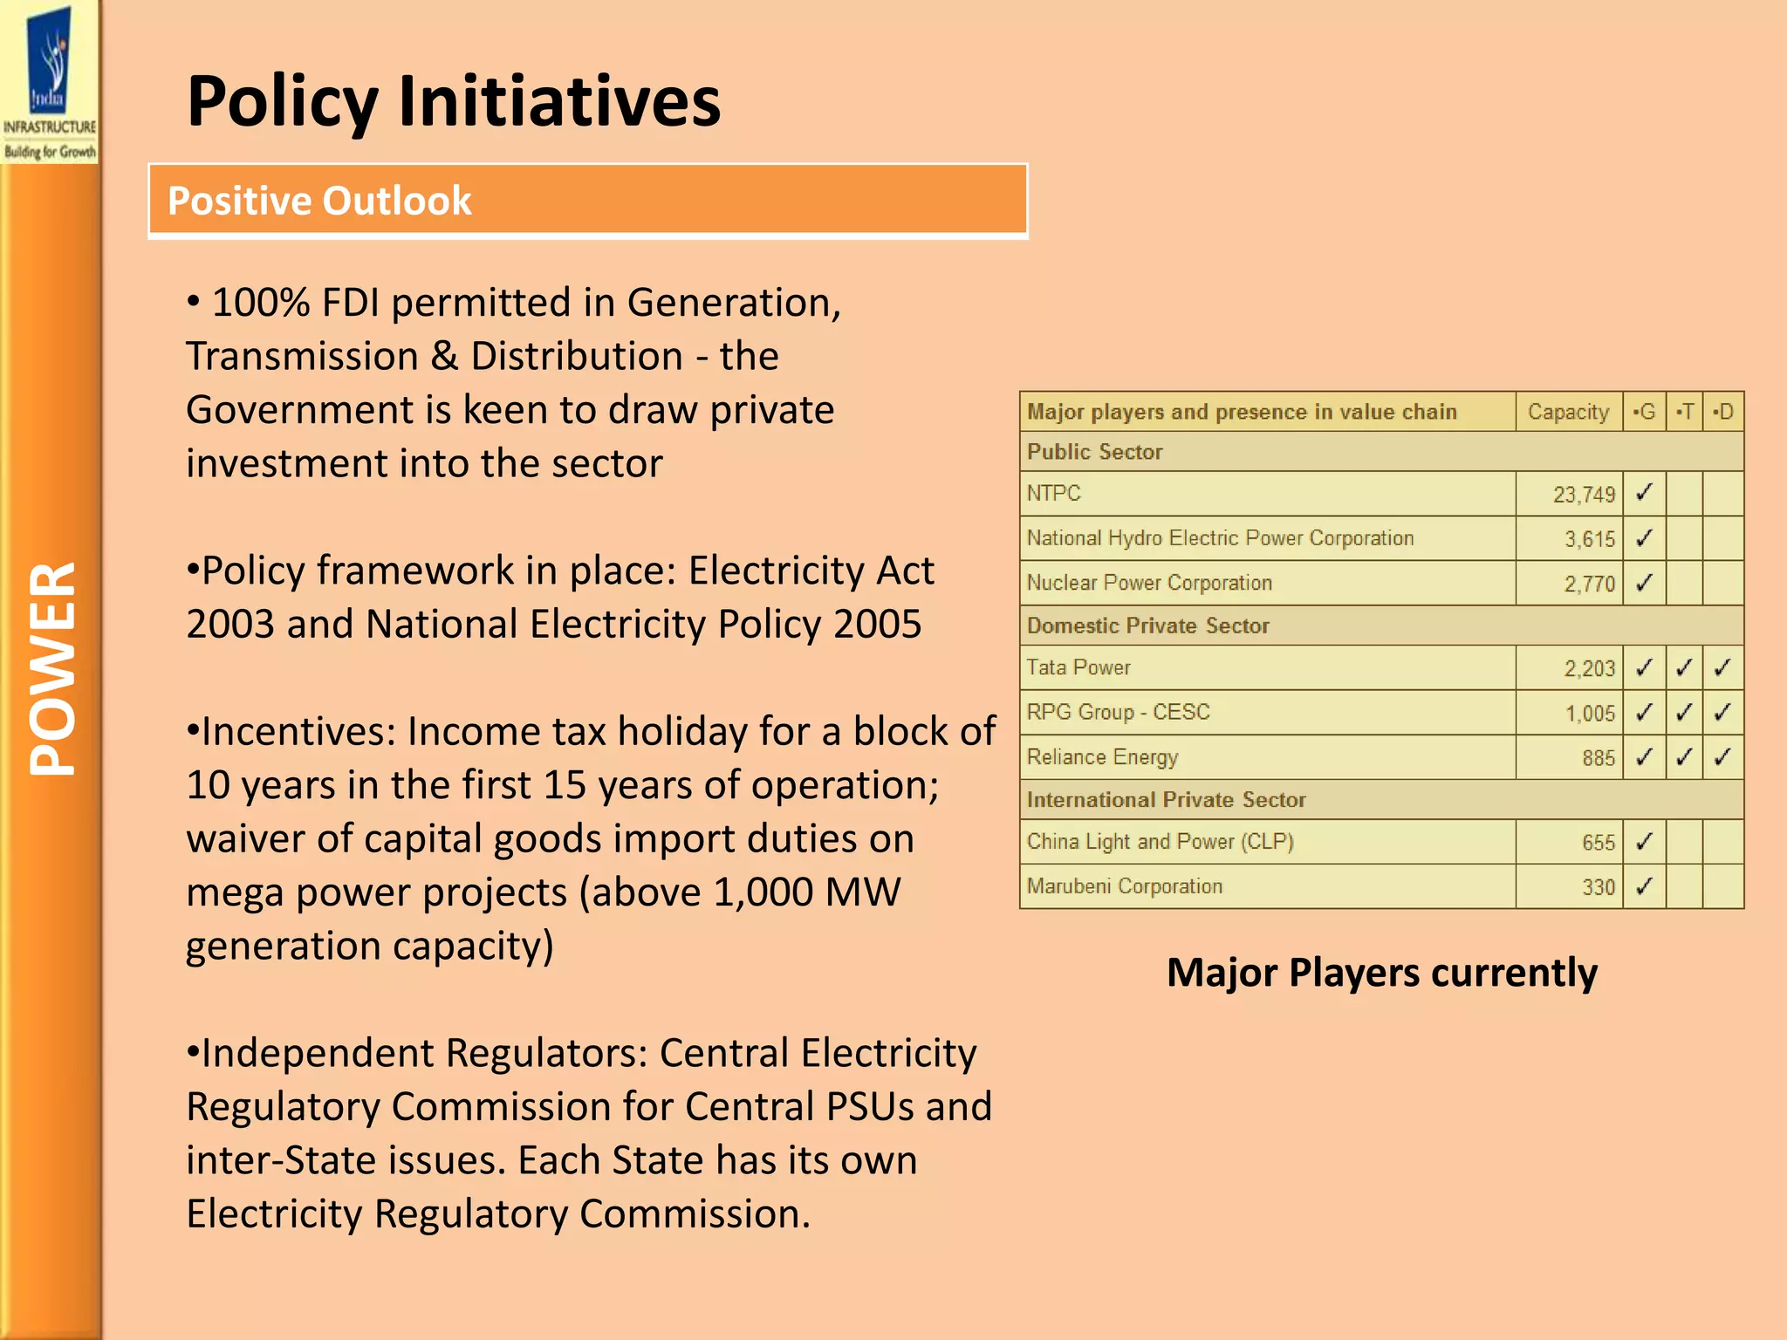Click the 'Public Sector' section row

1382,452
